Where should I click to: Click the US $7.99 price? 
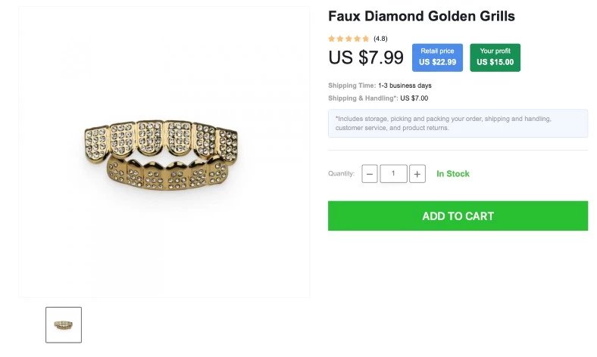click(366, 57)
